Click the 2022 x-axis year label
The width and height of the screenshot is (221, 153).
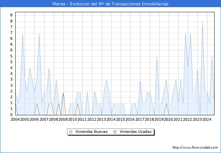click(x=188, y=119)
